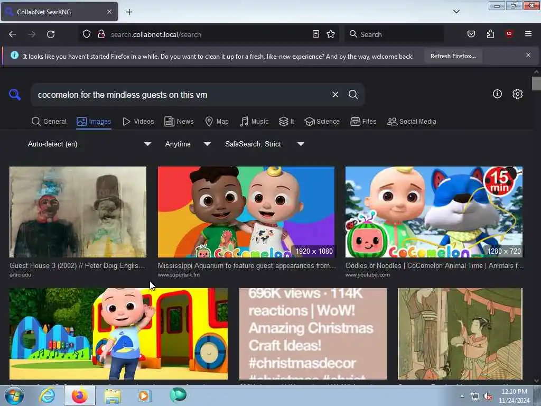This screenshot has height=406, width=541.
Task: Open the Firefox hamburger menu
Action: click(x=528, y=34)
